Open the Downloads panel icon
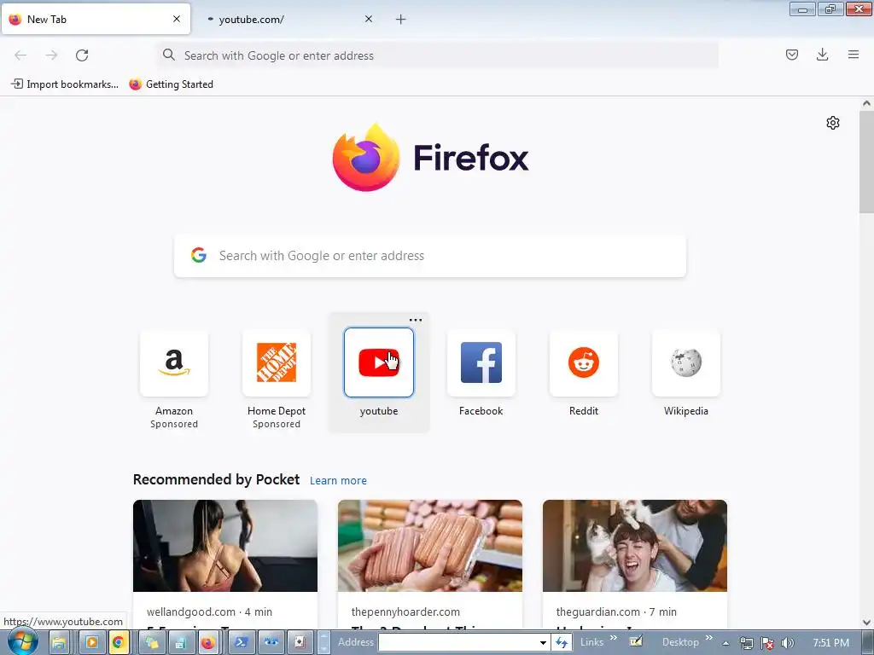The width and height of the screenshot is (874, 655). [x=822, y=55]
